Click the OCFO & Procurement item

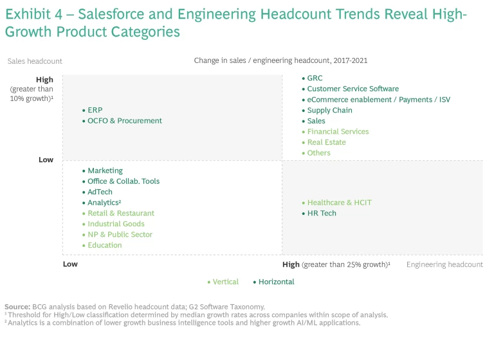click(x=124, y=121)
